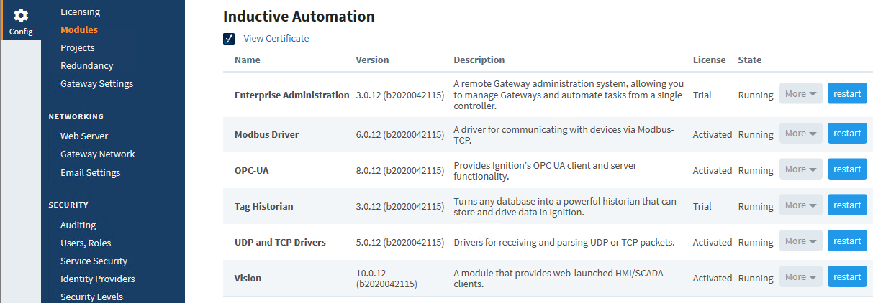Restart the Enterprise Administration module
The width and height of the screenshot is (873, 303).
[847, 93]
